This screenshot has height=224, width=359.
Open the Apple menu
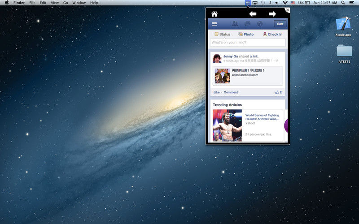coord(7,3)
